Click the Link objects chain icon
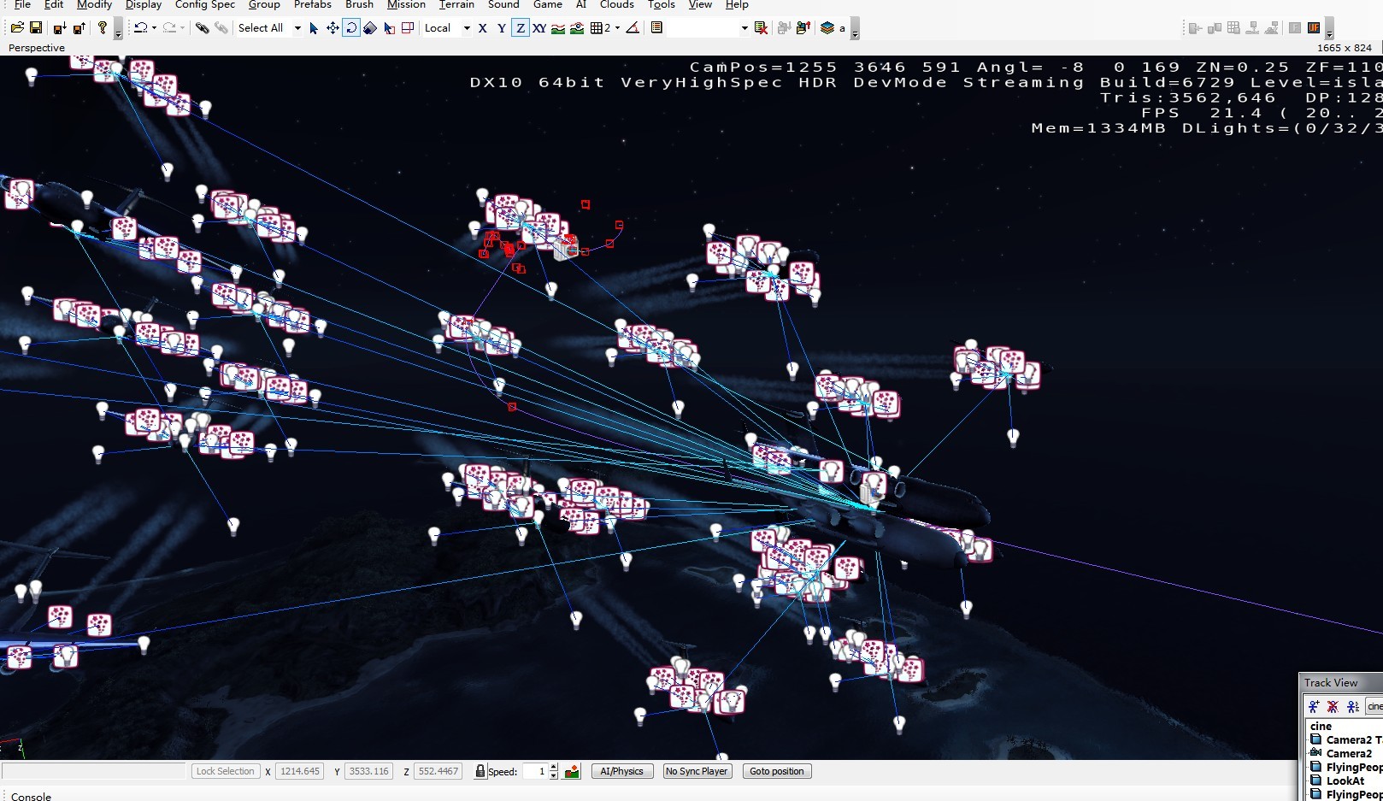 [203, 28]
